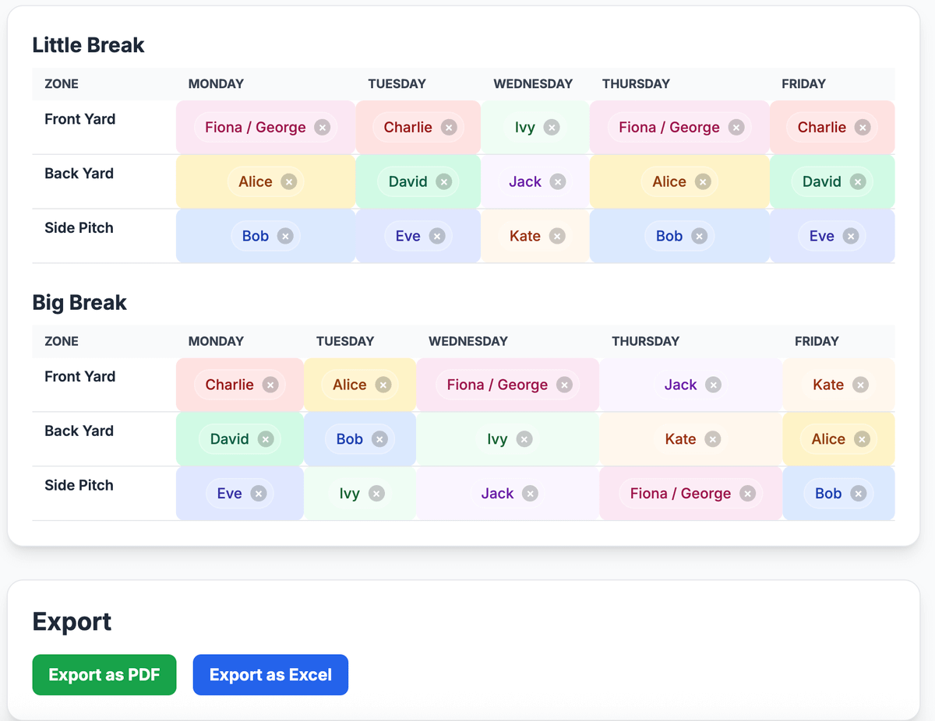The height and width of the screenshot is (721, 935).
Task: Select Jack chip in Big Break Thursday Front Yard
Action: (x=679, y=385)
